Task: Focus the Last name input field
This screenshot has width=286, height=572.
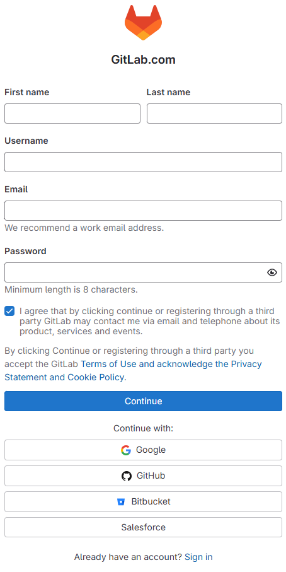Action: [x=214, y=114]
